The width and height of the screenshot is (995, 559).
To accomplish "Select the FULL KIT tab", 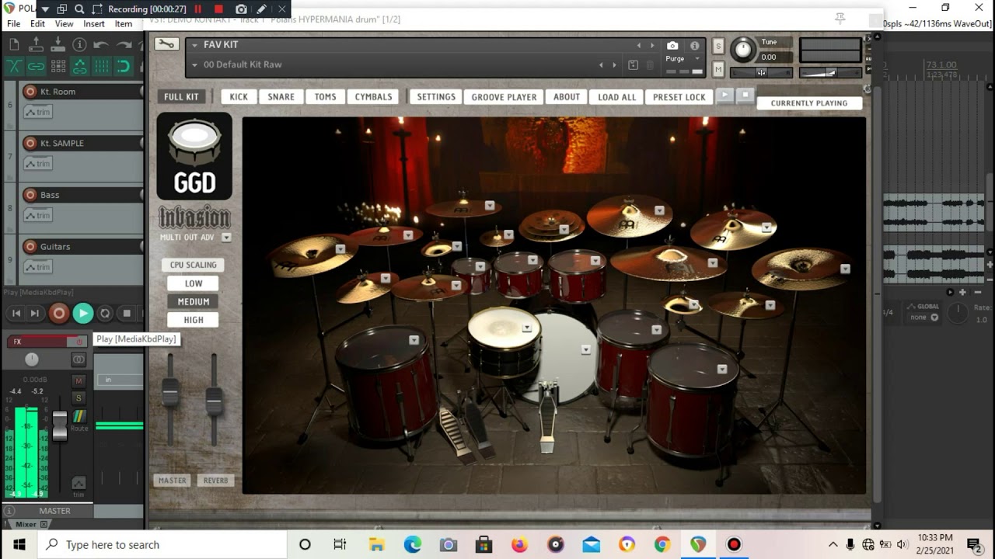I will click(182, 97).
